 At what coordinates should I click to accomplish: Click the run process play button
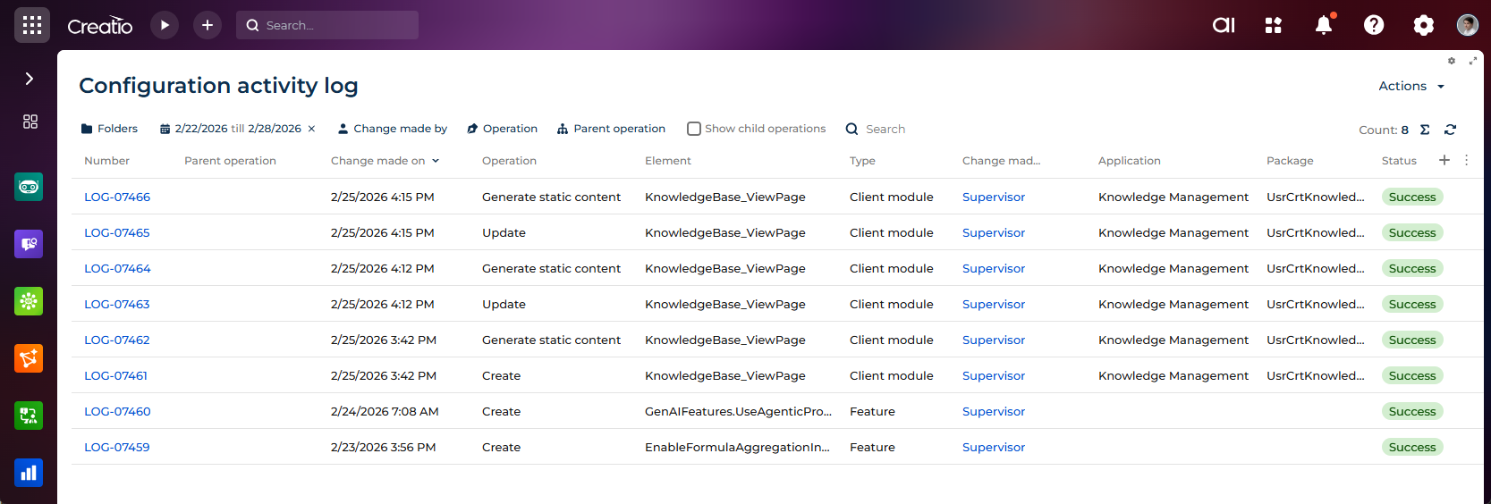[x=165, y=25]
